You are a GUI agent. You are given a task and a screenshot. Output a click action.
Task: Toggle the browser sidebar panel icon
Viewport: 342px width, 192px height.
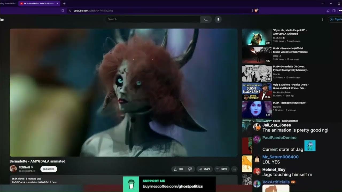point(334,11)
